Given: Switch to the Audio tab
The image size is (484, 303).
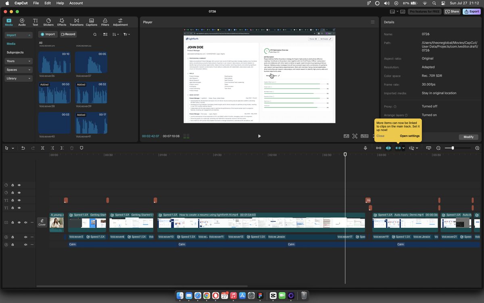Looking at the screenshot, I should point(22,22).
